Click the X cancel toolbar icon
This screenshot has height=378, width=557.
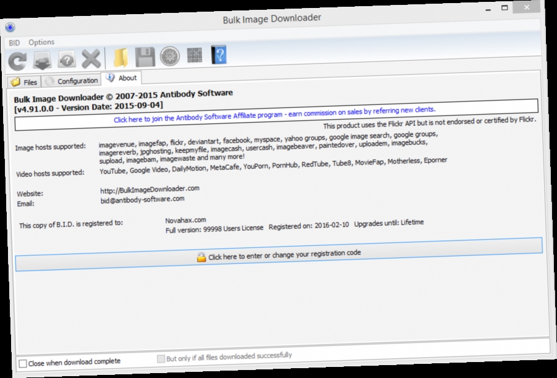(91, 58)
